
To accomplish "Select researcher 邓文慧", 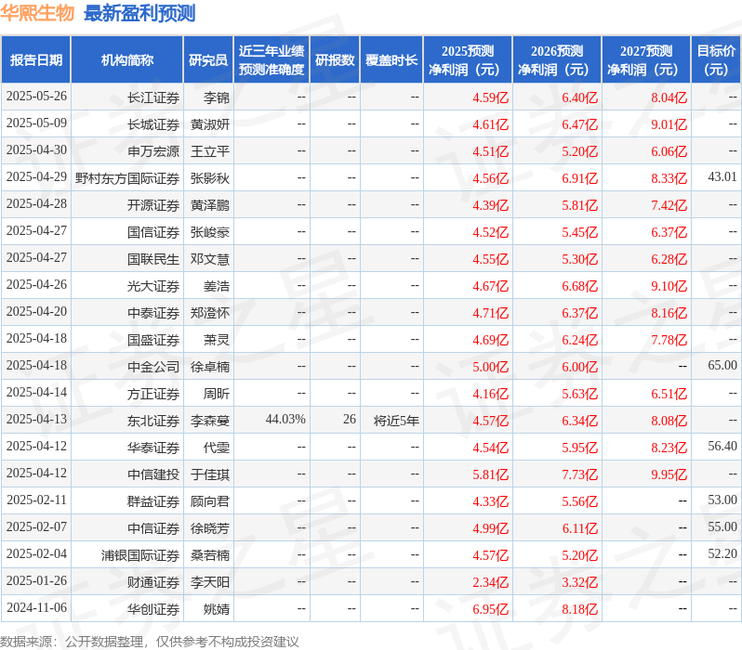I will point(209,259).
